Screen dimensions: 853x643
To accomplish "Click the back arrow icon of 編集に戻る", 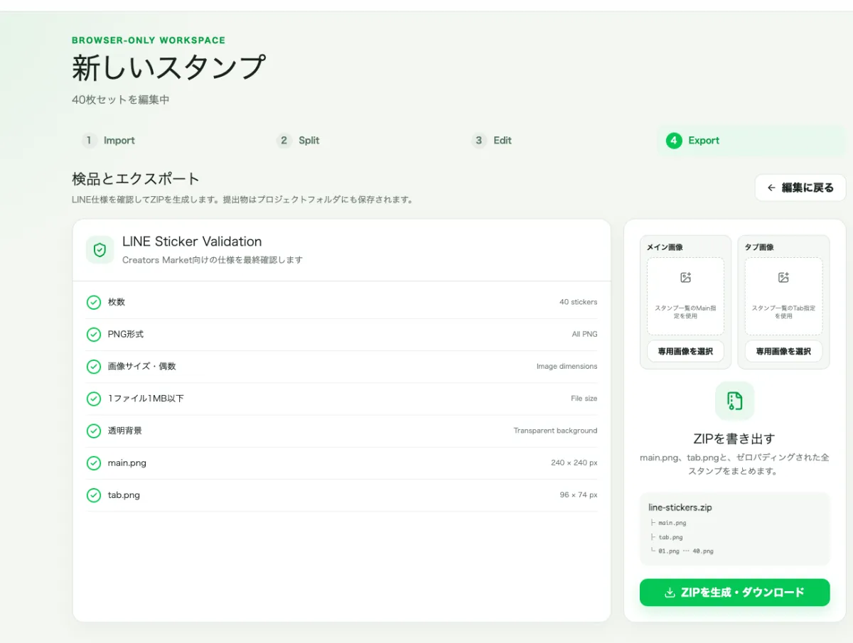I will point(771,188).
